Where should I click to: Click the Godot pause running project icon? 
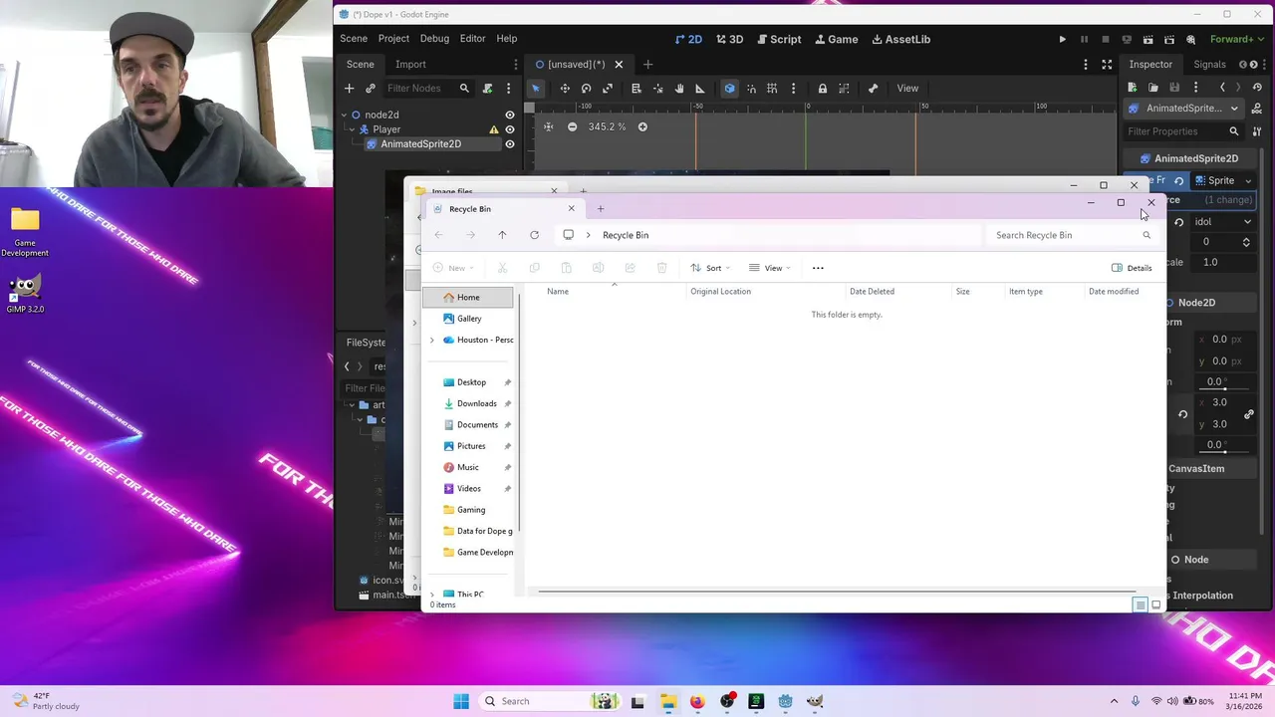(x=1084, y=40)
